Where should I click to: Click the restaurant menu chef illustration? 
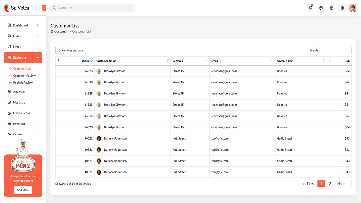tap(23, 155)
